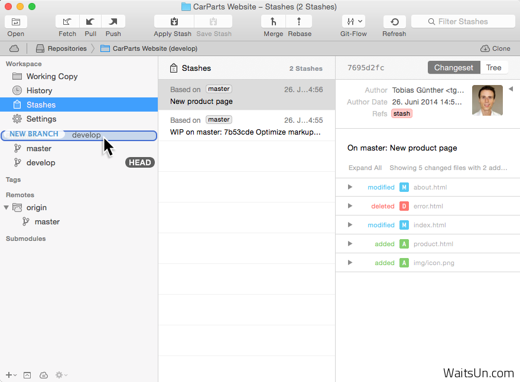The image size is (520, 382).
Task: Open Working Copy in sidebar
Action: coord(52,76)
